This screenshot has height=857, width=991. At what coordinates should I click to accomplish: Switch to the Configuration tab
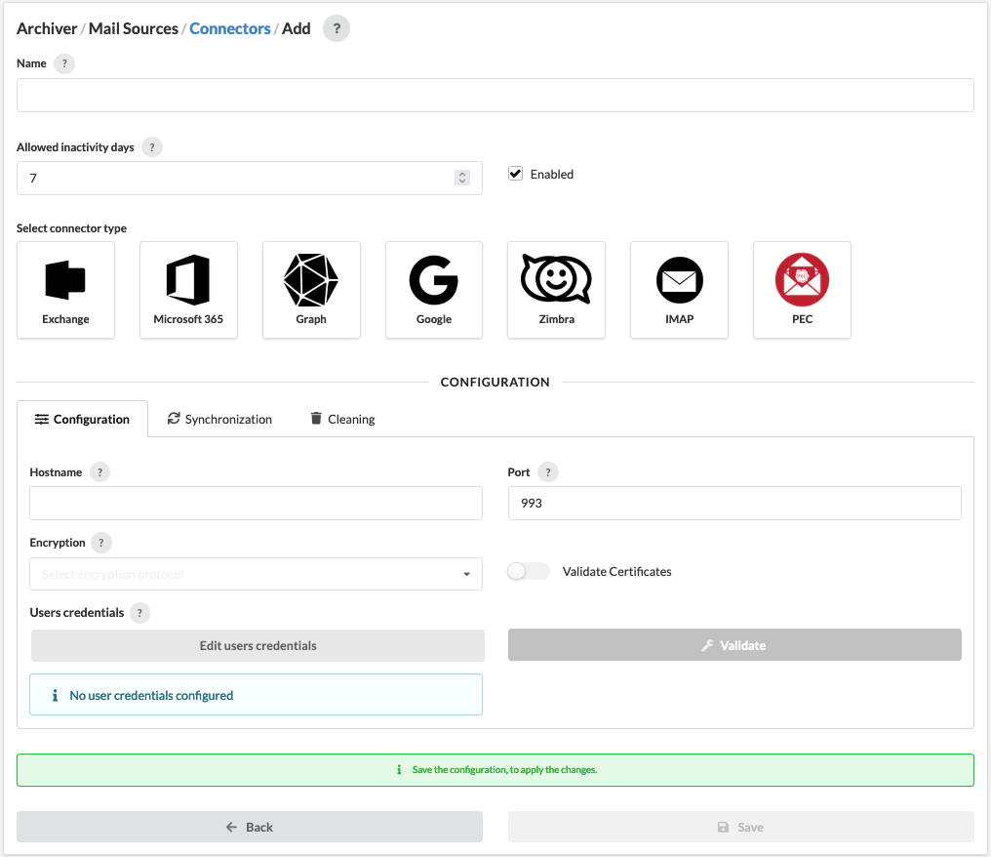point(82,419)
